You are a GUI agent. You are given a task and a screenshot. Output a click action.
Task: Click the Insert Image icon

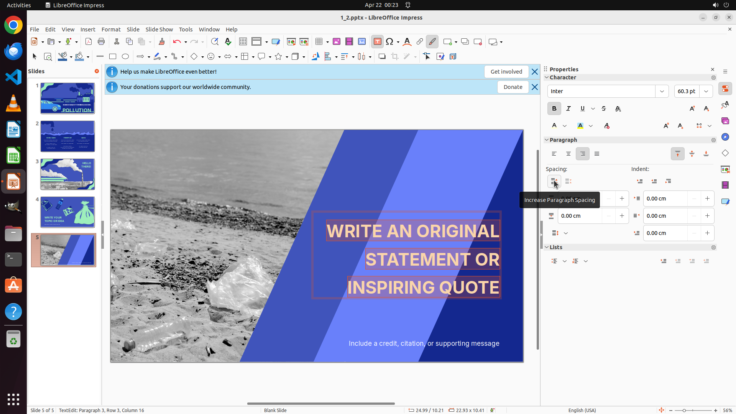[337, 42]
